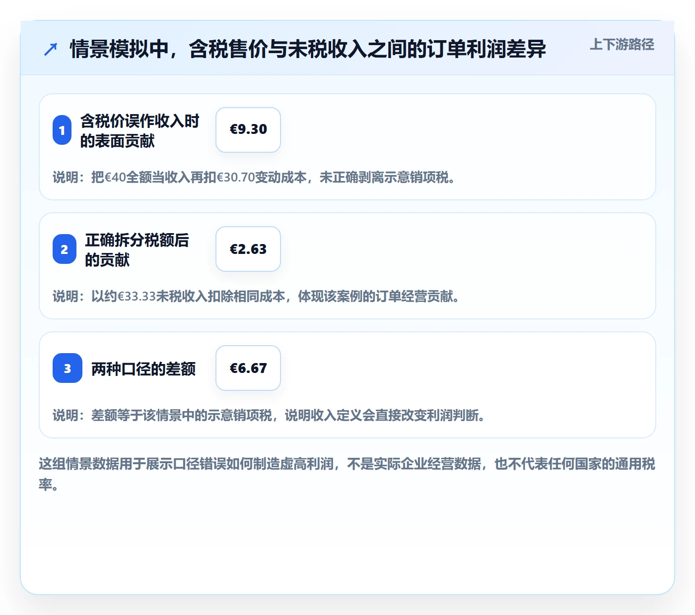Viewport: 695px width, 615px height.
Task: Open the 上下游路径 link
Action: [622, 44]
